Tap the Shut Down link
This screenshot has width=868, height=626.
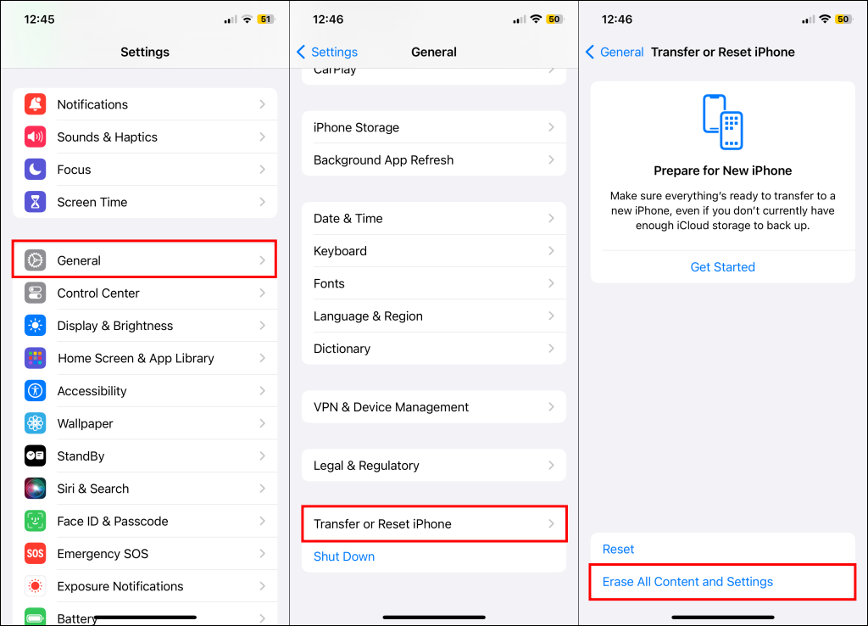pos(344,556)
